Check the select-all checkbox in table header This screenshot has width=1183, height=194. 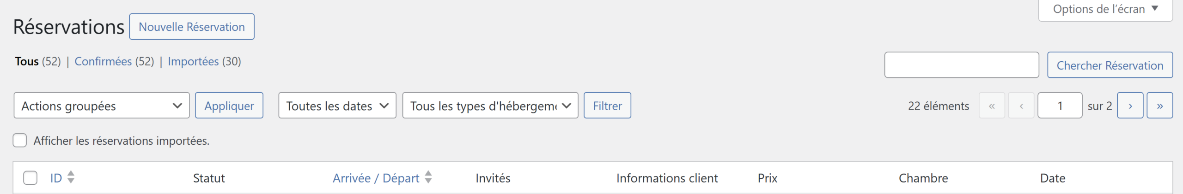30,178
